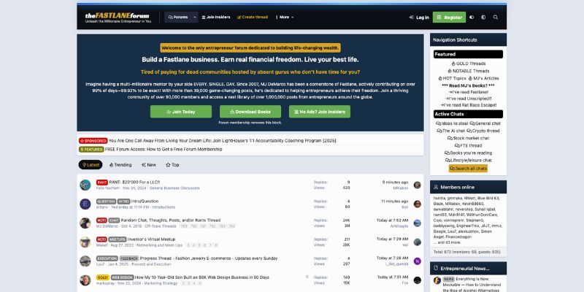Open General Business Discussion forum link

174,188
